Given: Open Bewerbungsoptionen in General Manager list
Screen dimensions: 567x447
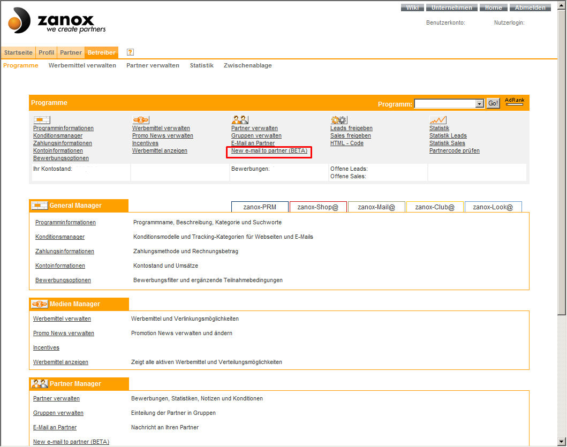Looking at the screenshot, I should [x=63, y=281].
